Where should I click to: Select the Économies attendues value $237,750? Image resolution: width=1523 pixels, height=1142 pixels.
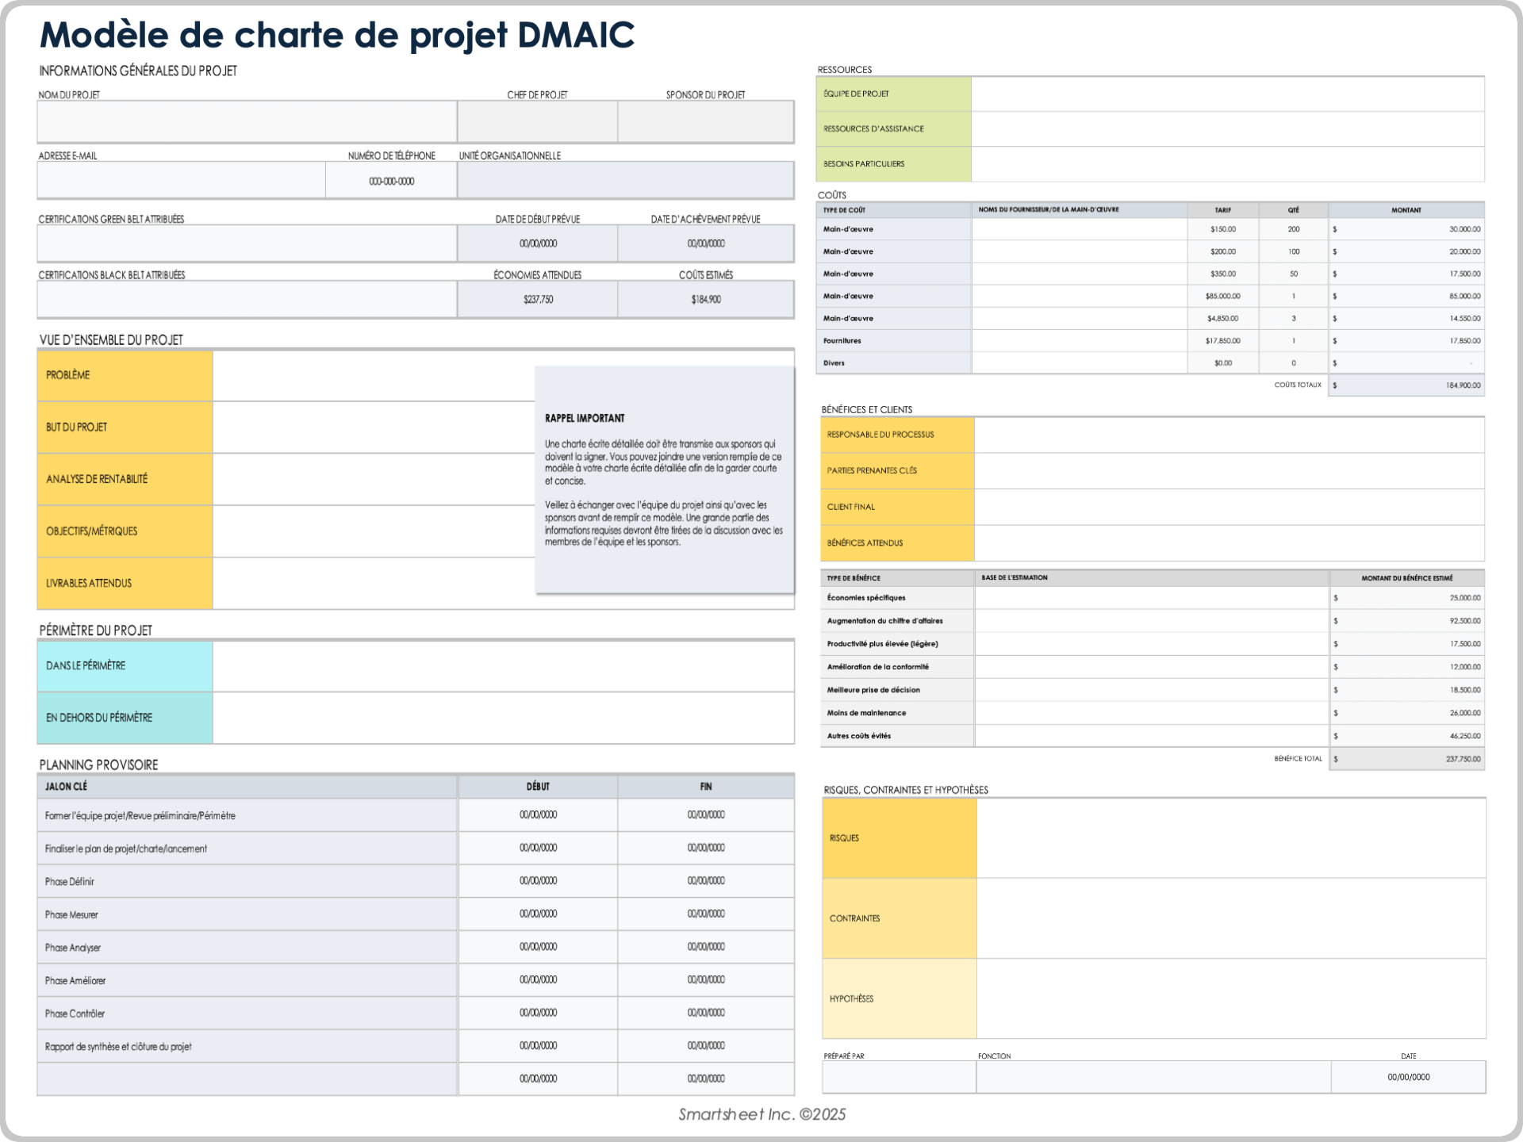tap(538, 299)
